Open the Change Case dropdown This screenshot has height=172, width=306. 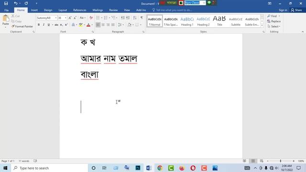tap(83, 18)
